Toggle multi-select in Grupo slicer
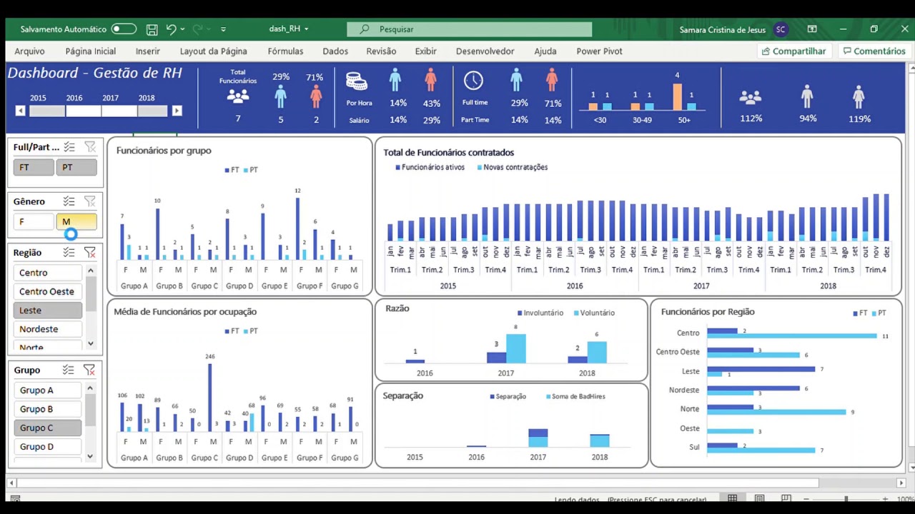915x514 pixels. (69, 370)
